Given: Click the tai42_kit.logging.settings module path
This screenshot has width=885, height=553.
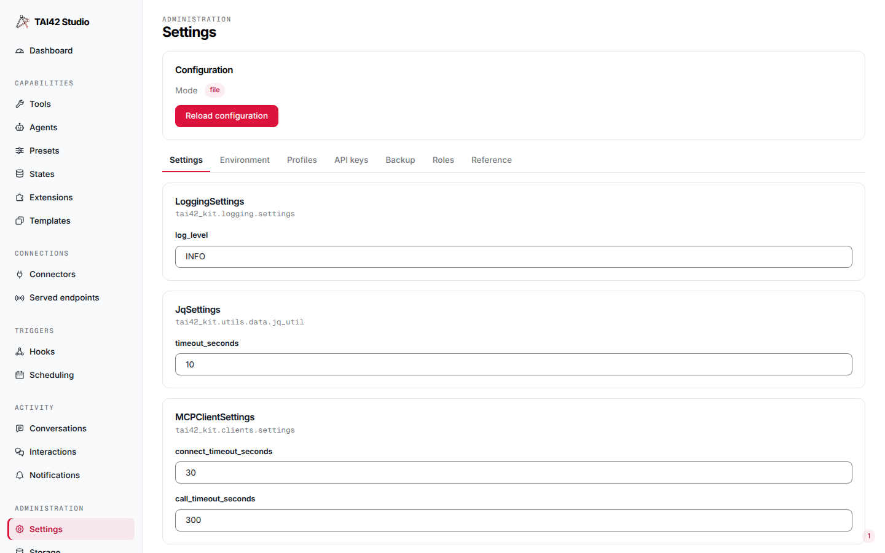Looking at the screenshot, I should 235,214.
